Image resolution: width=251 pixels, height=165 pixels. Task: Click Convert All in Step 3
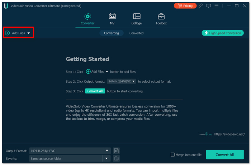95,91
